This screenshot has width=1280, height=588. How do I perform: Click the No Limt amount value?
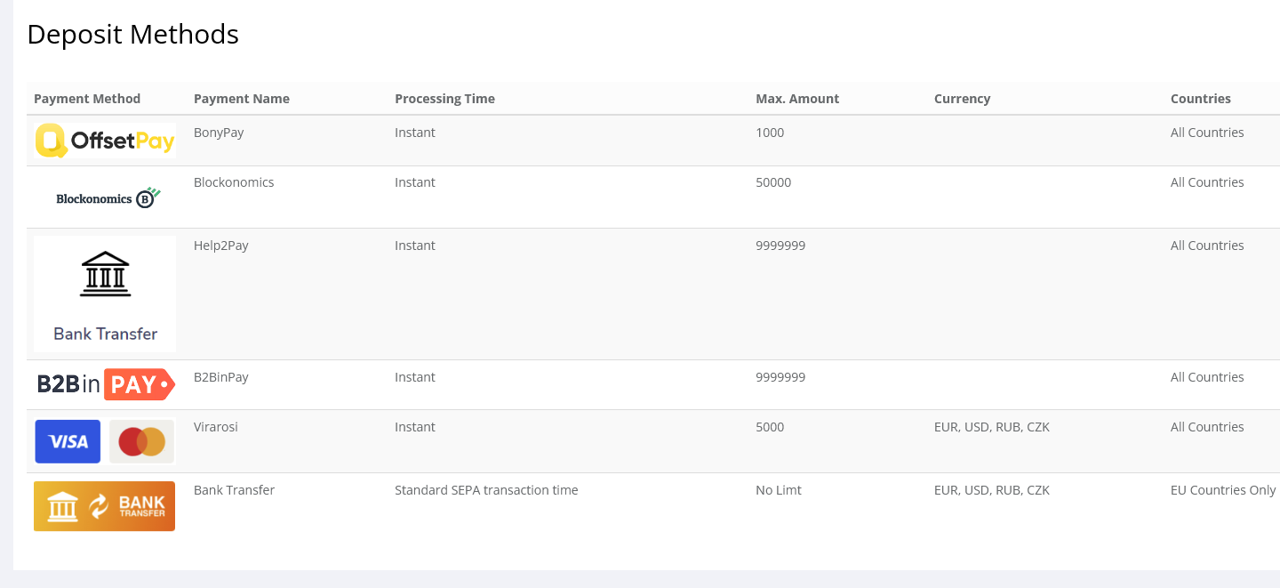point(779,490)
